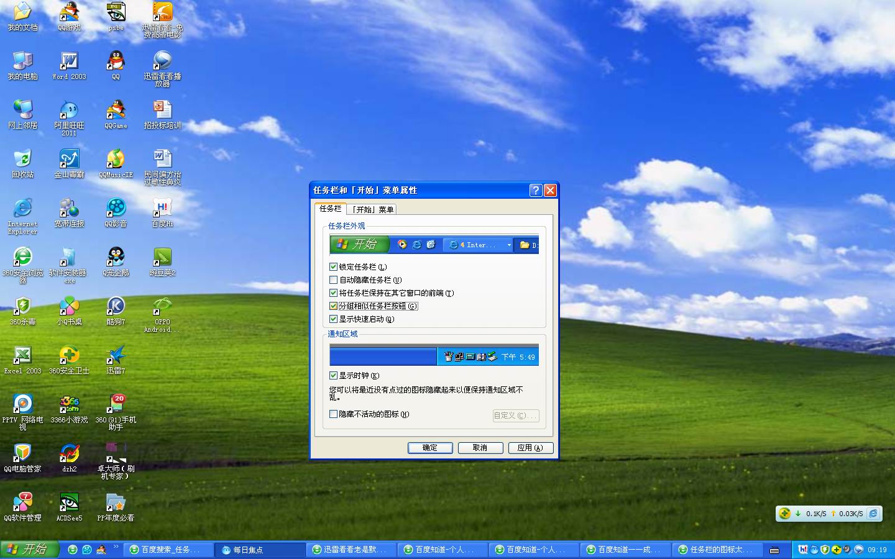The image size is (895, 559).
Task: Toggle 将任务栏保持在其它窗口的前端 checkbox
Action: click(333, 293)
